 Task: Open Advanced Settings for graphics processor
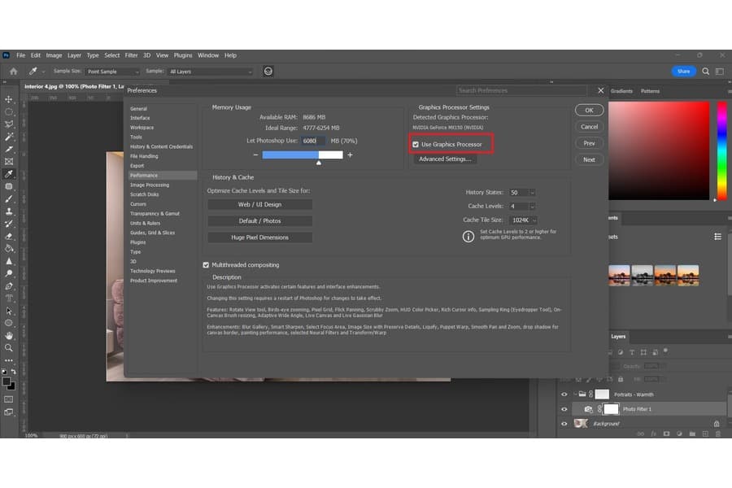(445, 159)
